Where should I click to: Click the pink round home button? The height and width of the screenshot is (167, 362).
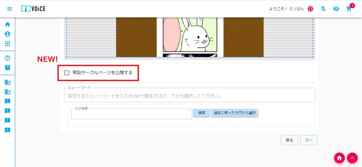click(339, 158)
